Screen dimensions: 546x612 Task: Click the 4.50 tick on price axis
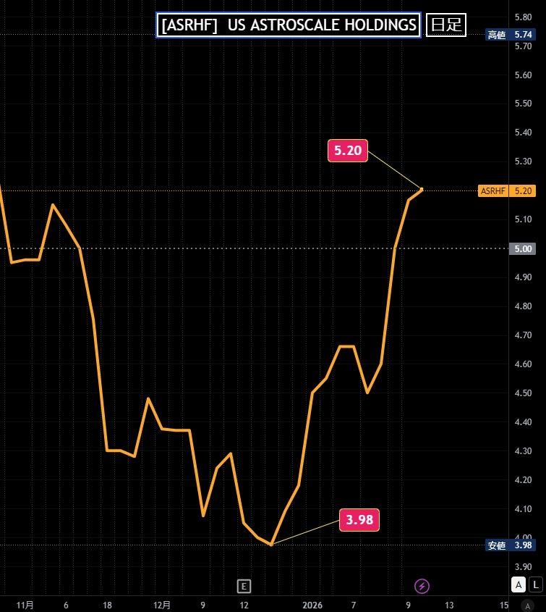point(522,393)
